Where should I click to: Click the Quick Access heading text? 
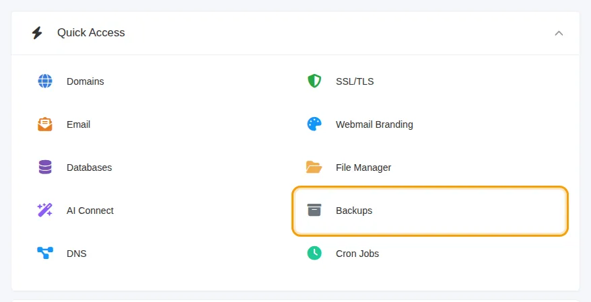[91, 33]
